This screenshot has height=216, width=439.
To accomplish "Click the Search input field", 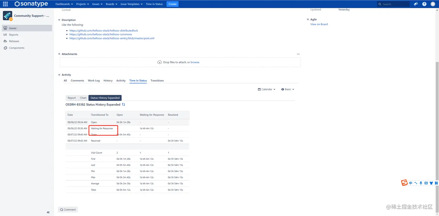I will pos(393,4).
